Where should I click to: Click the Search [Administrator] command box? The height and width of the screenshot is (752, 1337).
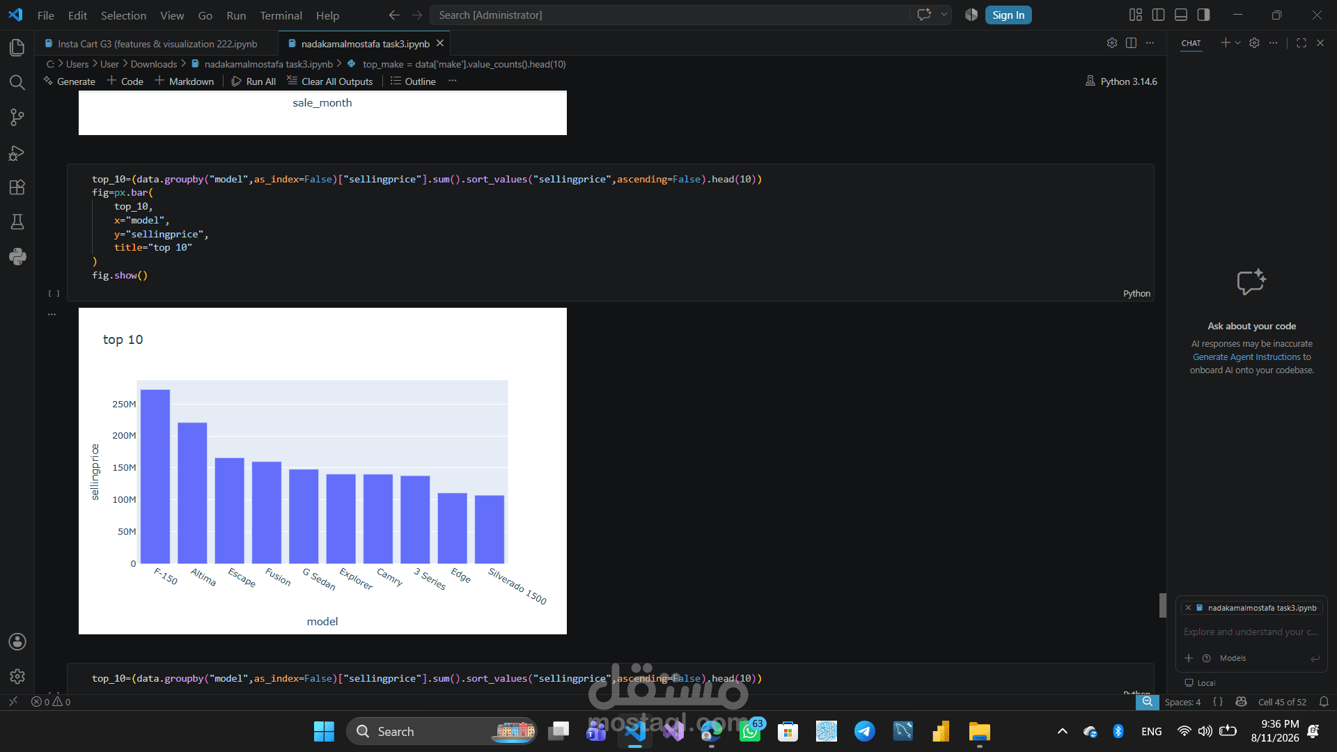pyautogui.click(x=670, y=15)
